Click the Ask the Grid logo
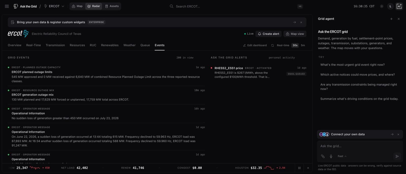406x174 pixels. 25,6
